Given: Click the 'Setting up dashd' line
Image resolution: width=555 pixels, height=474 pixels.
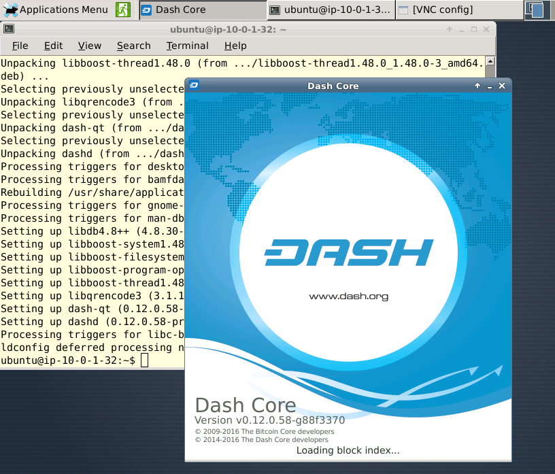Looking at the screenshot, I should 92,322.
